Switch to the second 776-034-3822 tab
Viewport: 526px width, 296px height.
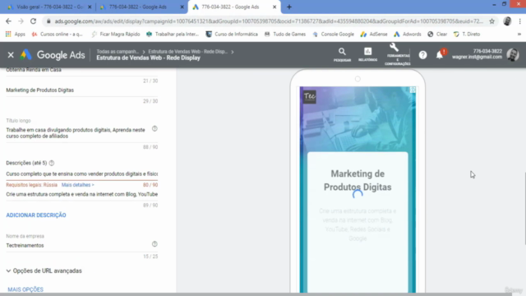tap(141, 7)
